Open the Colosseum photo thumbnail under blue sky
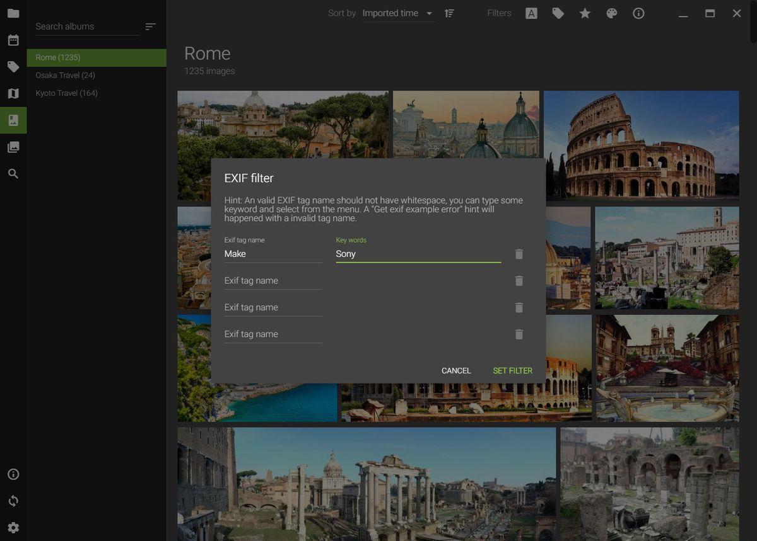Screen dimensions: 757x541 click(641, 145)
